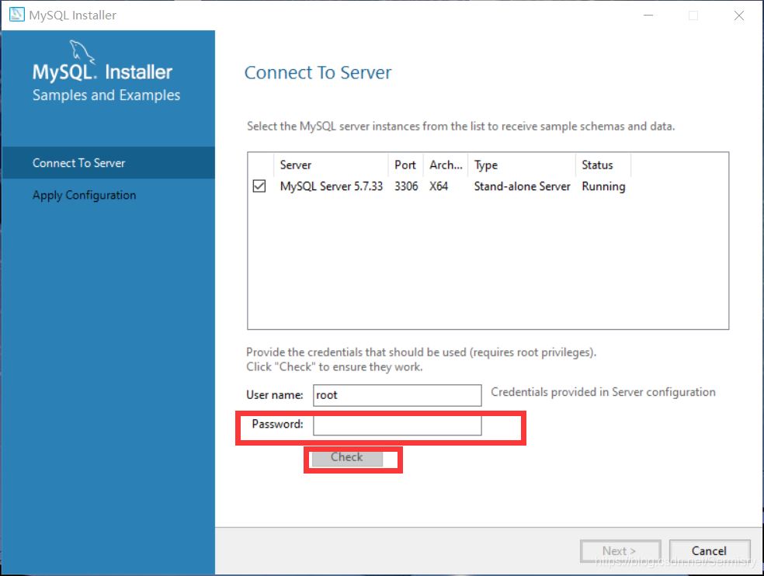
Task: Close the MySQL Installer window
Action: (738, 15)
